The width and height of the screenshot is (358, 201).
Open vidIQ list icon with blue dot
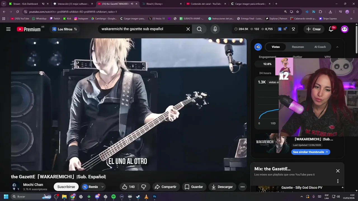pyautogui.click(x=285, y=29)
